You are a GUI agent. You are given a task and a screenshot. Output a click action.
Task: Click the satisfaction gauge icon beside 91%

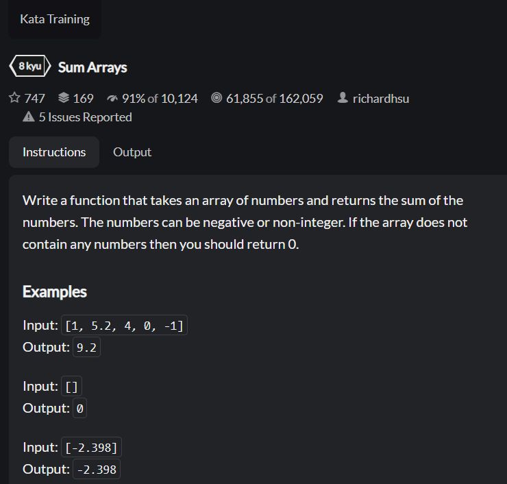click(x=112, y=98)
